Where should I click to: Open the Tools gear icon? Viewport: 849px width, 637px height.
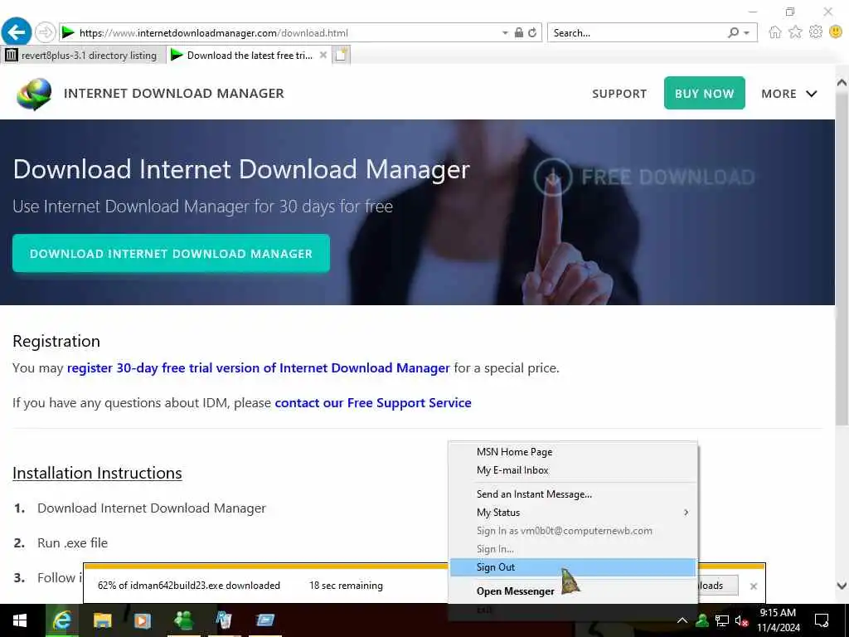pos(816,32)
